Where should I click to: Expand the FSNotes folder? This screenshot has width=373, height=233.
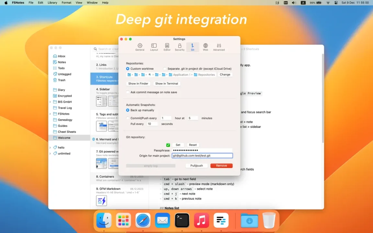point(50,114)
